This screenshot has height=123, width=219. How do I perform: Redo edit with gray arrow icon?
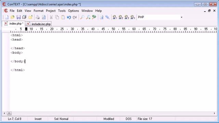click(x=75, y=17)
